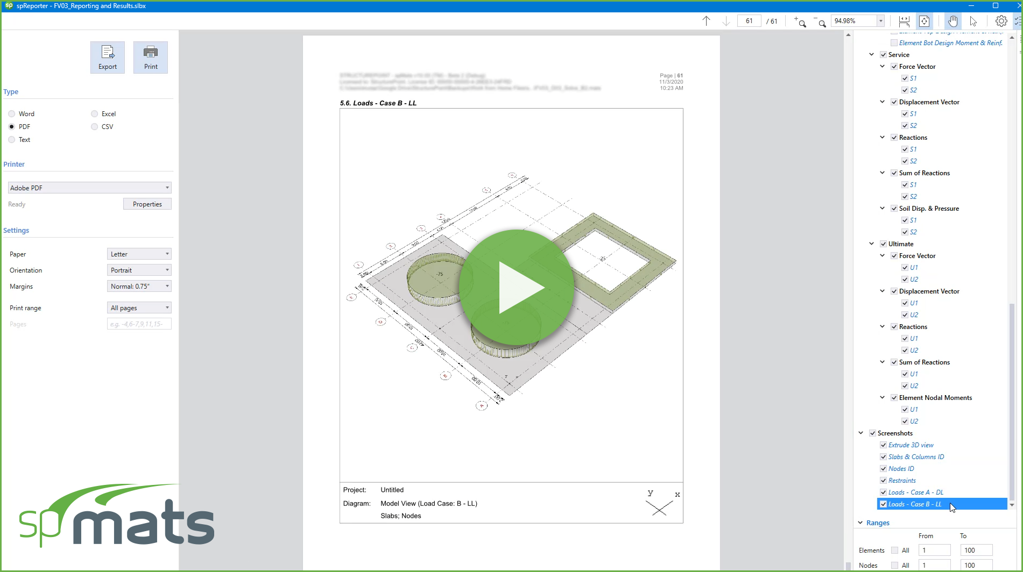Select the fit whole page icon
The width and height of the screenshot is (1023, 572).
[924, 21]
